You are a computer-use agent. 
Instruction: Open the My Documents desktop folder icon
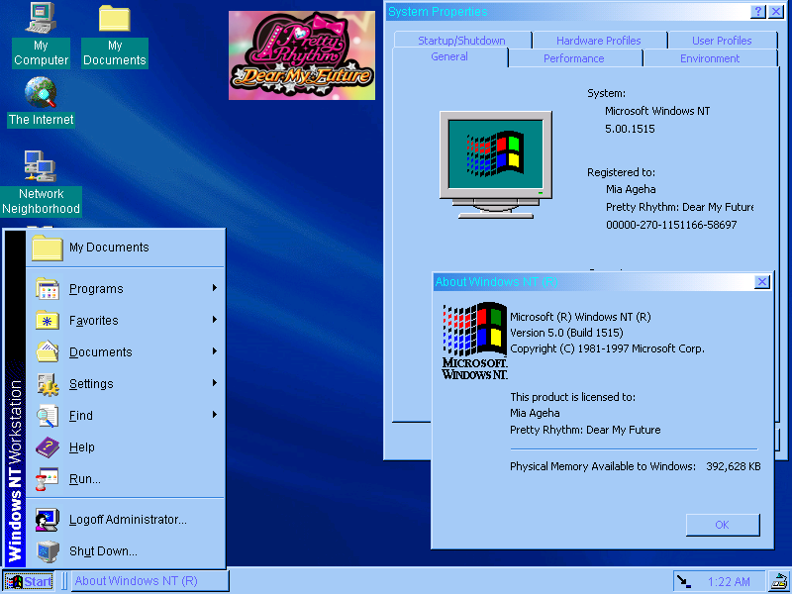point(115,36)
